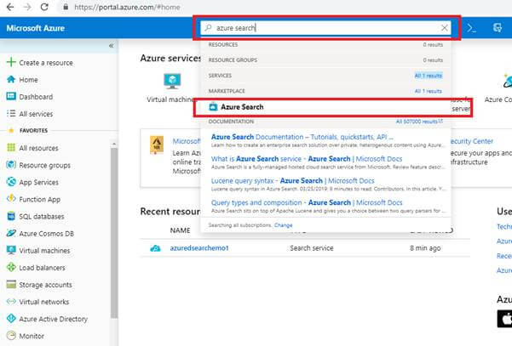Open All services menu item
This screenshot has height=346, width=512.
[36, 114]
